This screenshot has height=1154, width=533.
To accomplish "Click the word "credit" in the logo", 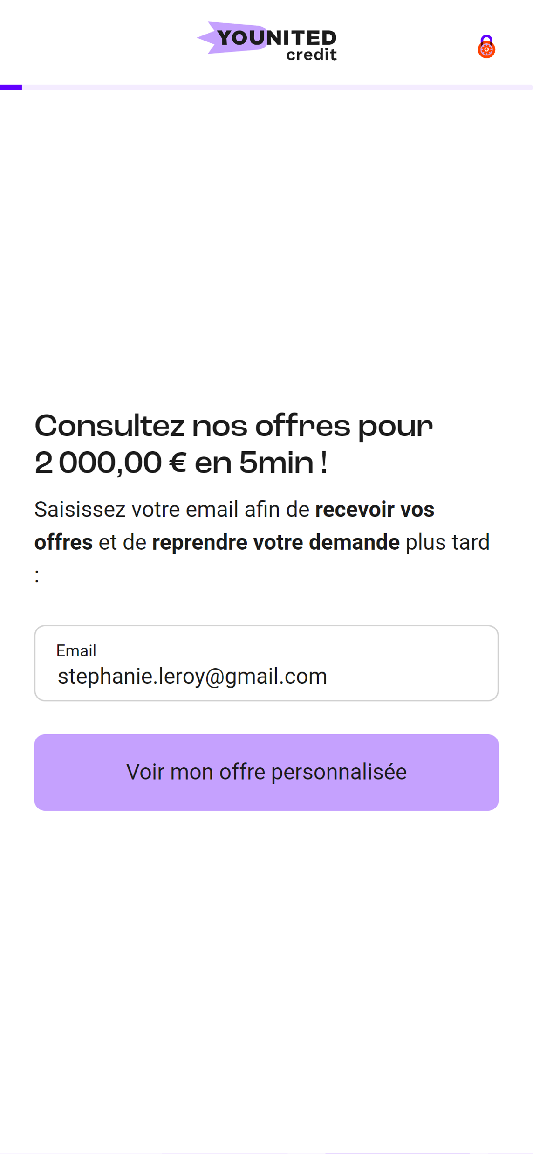I will pyautogui.click(x=311, y=55).
